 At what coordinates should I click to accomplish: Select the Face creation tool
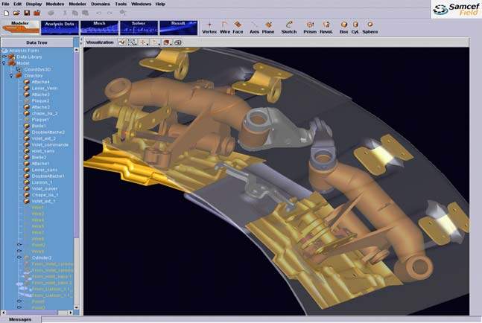[238, 28]
